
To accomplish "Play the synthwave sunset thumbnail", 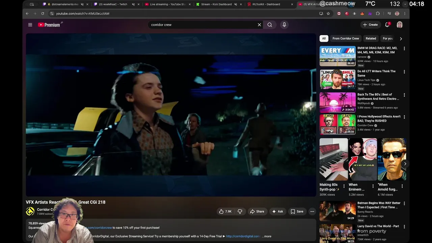I will point(337,102).
